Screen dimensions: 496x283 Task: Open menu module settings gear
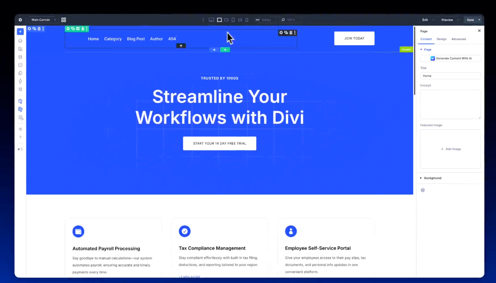tap(281, 33)
